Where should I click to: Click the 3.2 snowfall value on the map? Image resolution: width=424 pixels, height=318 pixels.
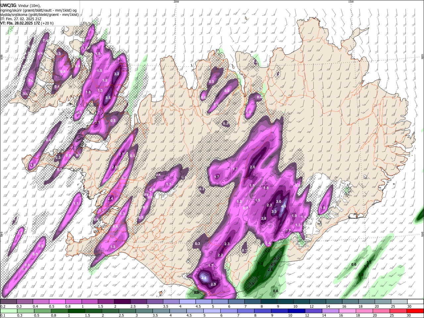117,74
